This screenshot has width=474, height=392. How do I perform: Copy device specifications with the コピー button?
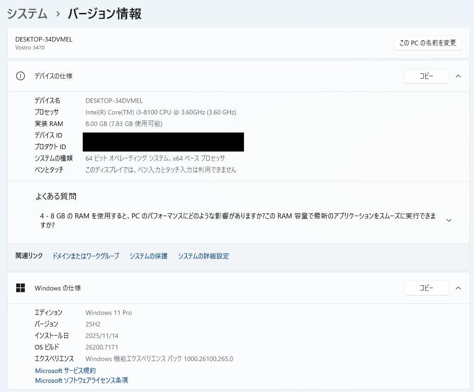click(x=426, y=76)
